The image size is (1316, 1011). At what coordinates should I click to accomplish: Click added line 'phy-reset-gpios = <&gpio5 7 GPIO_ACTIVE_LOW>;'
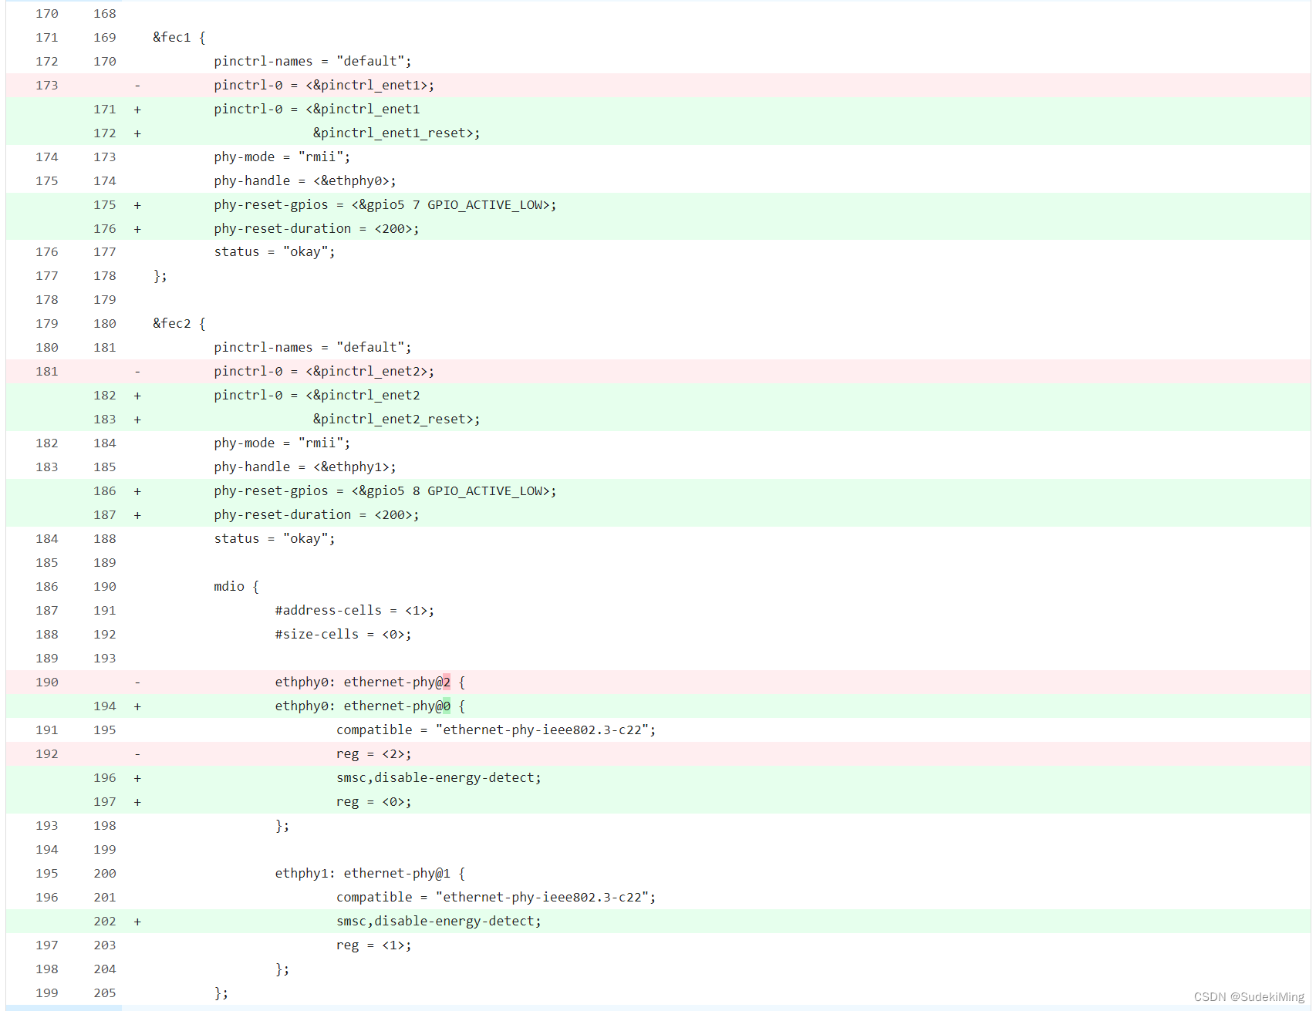[658, 204]
